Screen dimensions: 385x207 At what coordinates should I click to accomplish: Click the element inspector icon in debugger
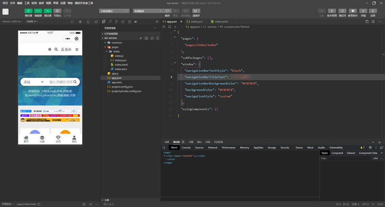[x=164, y=148]
